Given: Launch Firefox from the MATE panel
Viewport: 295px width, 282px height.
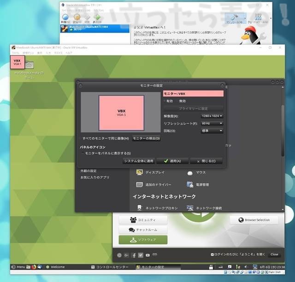Looking at the screenshot, I should pyautogui.click(x=34, y=267).
